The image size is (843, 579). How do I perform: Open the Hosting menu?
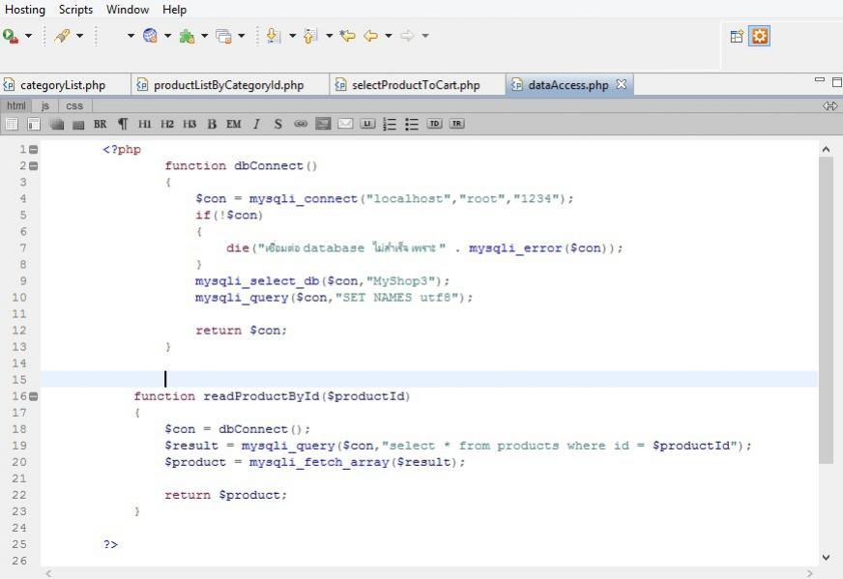(x=25, y=10)
